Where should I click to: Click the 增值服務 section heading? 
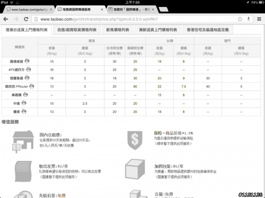pyautogui.click(x=10, y=122)
